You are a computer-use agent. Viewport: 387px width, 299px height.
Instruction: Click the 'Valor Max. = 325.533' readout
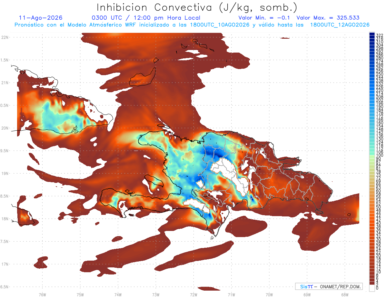tap(328, 18)
